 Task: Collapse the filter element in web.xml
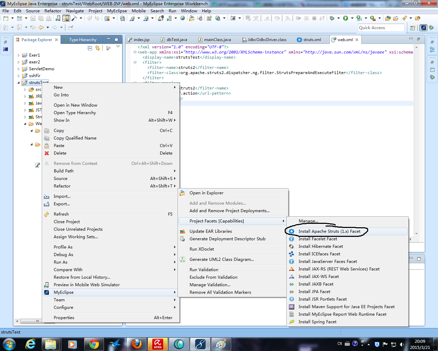coord(135,62)
